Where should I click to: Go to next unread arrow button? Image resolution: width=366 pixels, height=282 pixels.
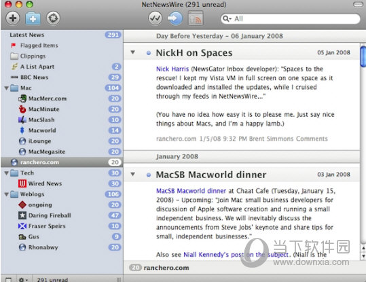175,18
